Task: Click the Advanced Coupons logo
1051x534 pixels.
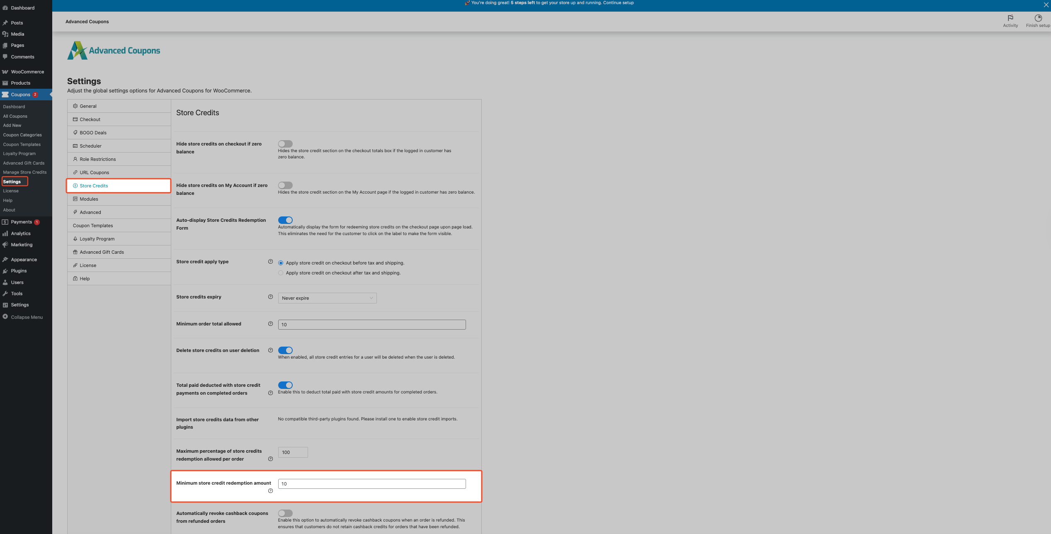Action: click(114, 51)
